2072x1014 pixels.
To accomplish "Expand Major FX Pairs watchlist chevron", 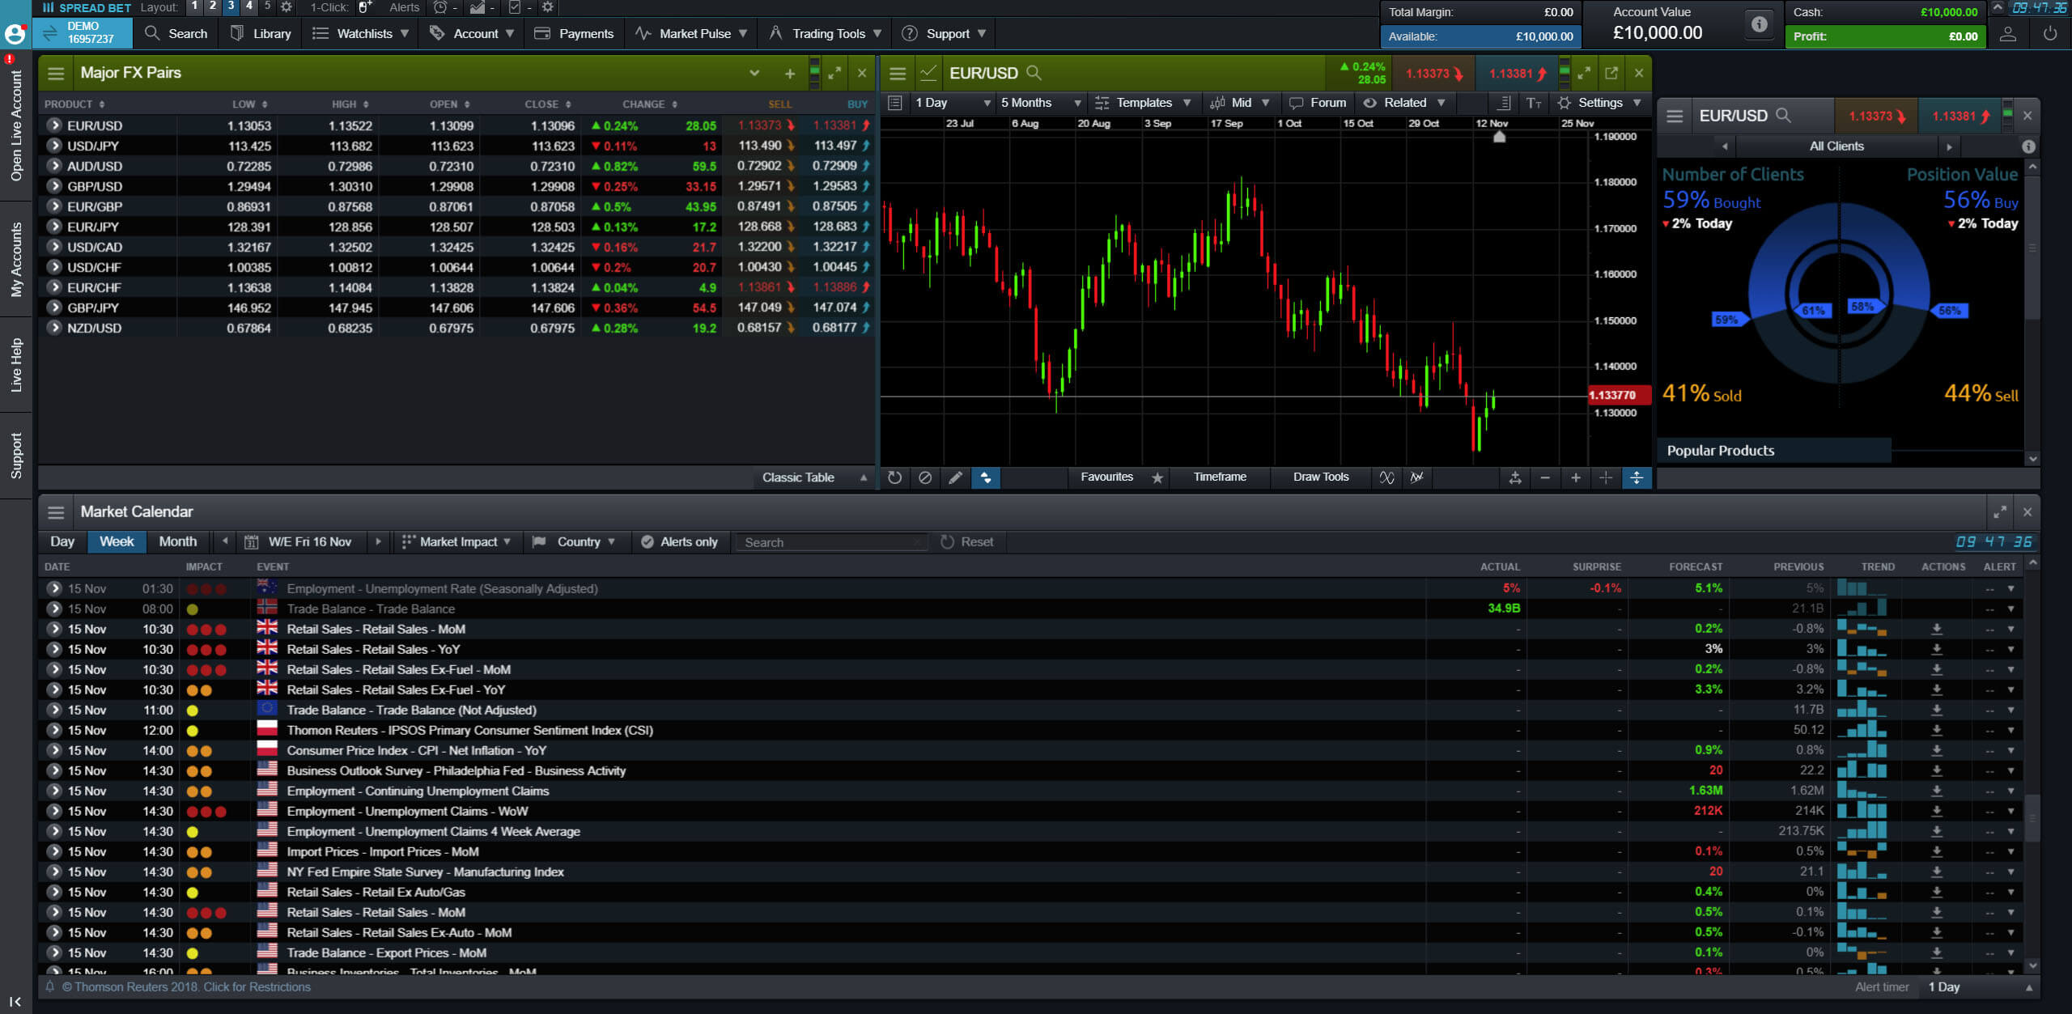I will 754,73.
